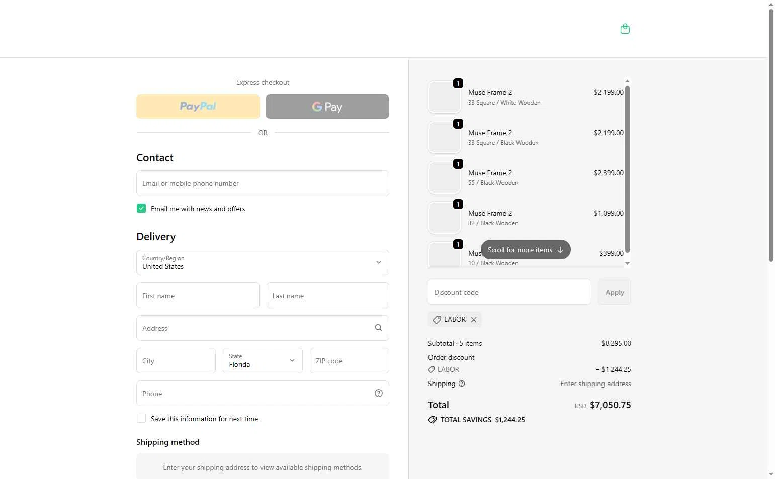Click thumbnail of 33 Square Black Wooden frame
775x479 pixels.
pos(445,137)
